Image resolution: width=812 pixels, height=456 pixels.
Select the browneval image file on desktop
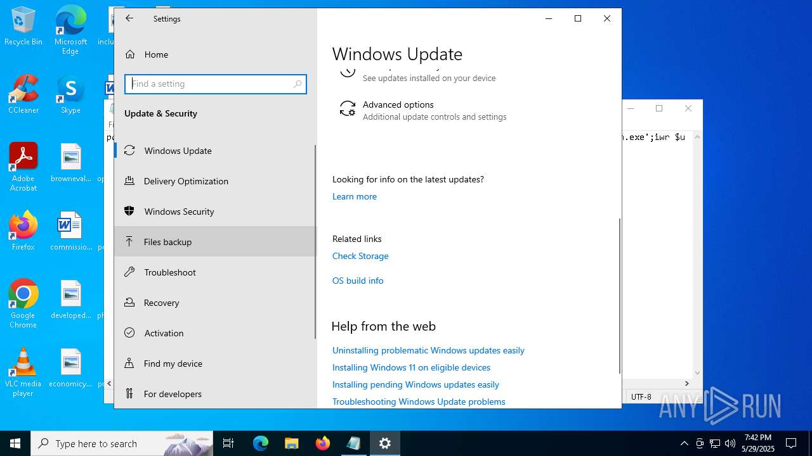[71, 163]
